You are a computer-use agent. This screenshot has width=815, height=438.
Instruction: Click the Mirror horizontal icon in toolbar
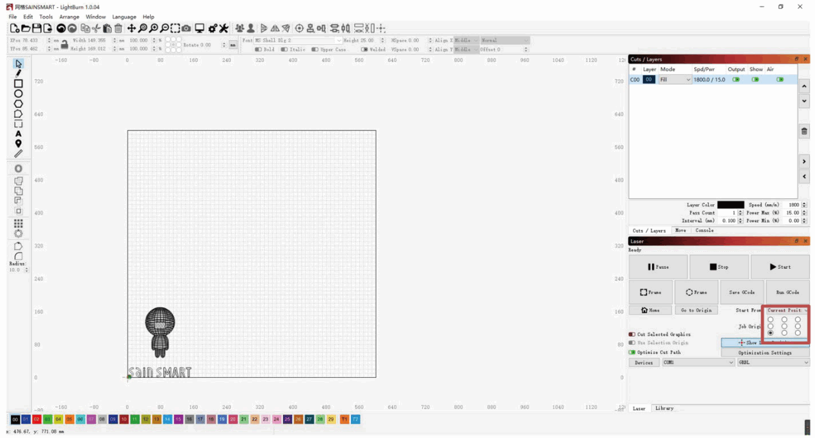pos(275,28)
